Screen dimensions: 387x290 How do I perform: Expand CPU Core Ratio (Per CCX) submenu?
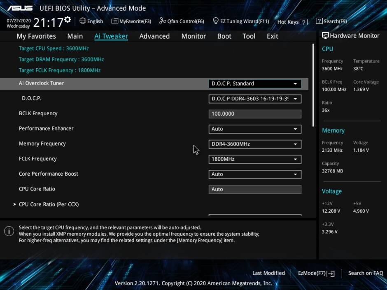pos(49,204)
